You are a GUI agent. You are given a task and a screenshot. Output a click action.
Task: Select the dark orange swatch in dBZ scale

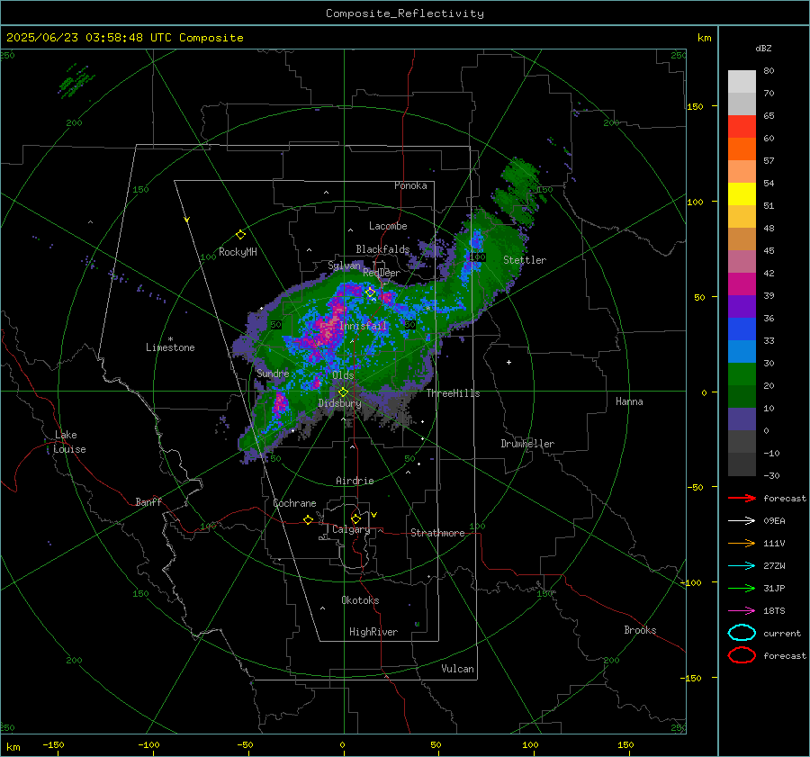742,149
